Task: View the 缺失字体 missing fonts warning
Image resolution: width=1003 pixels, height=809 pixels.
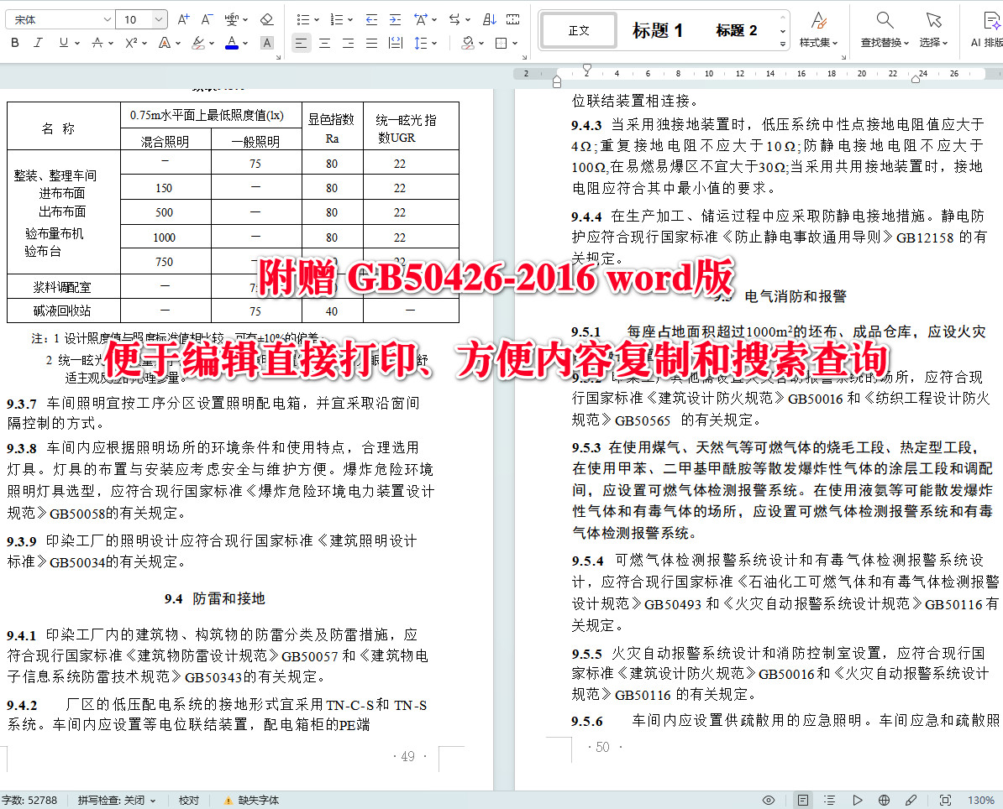Action: pos(251,800)
